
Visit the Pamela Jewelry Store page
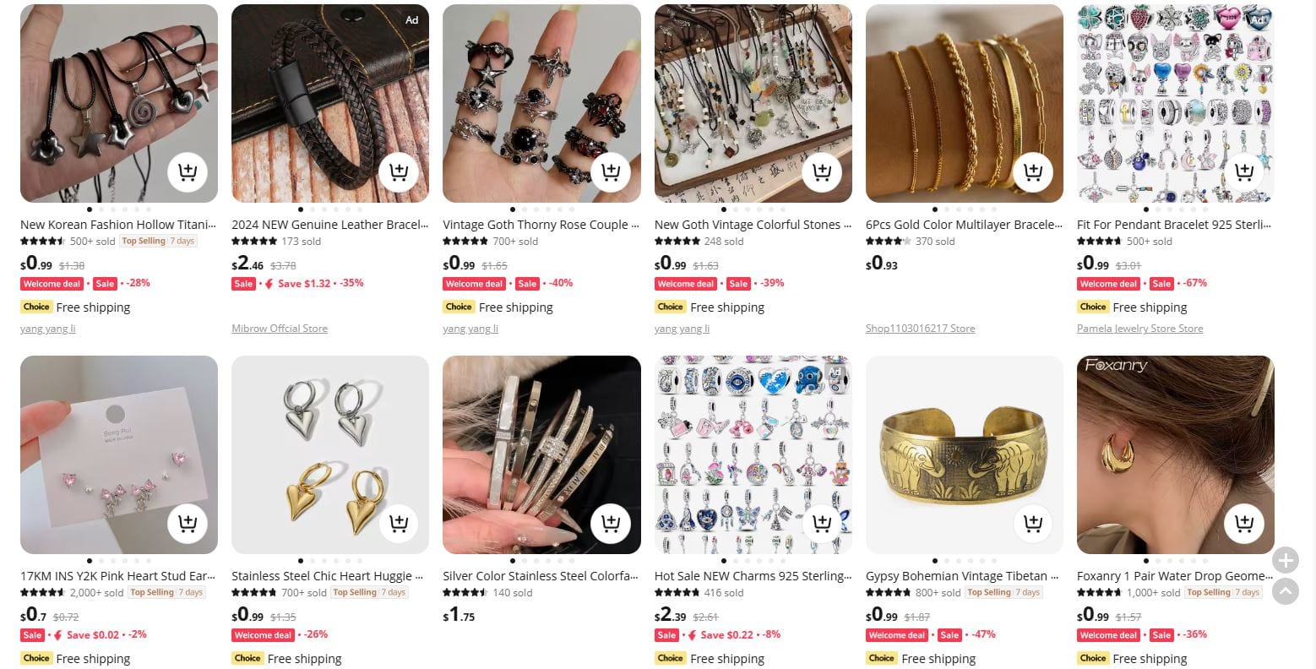click(1139, 329)
